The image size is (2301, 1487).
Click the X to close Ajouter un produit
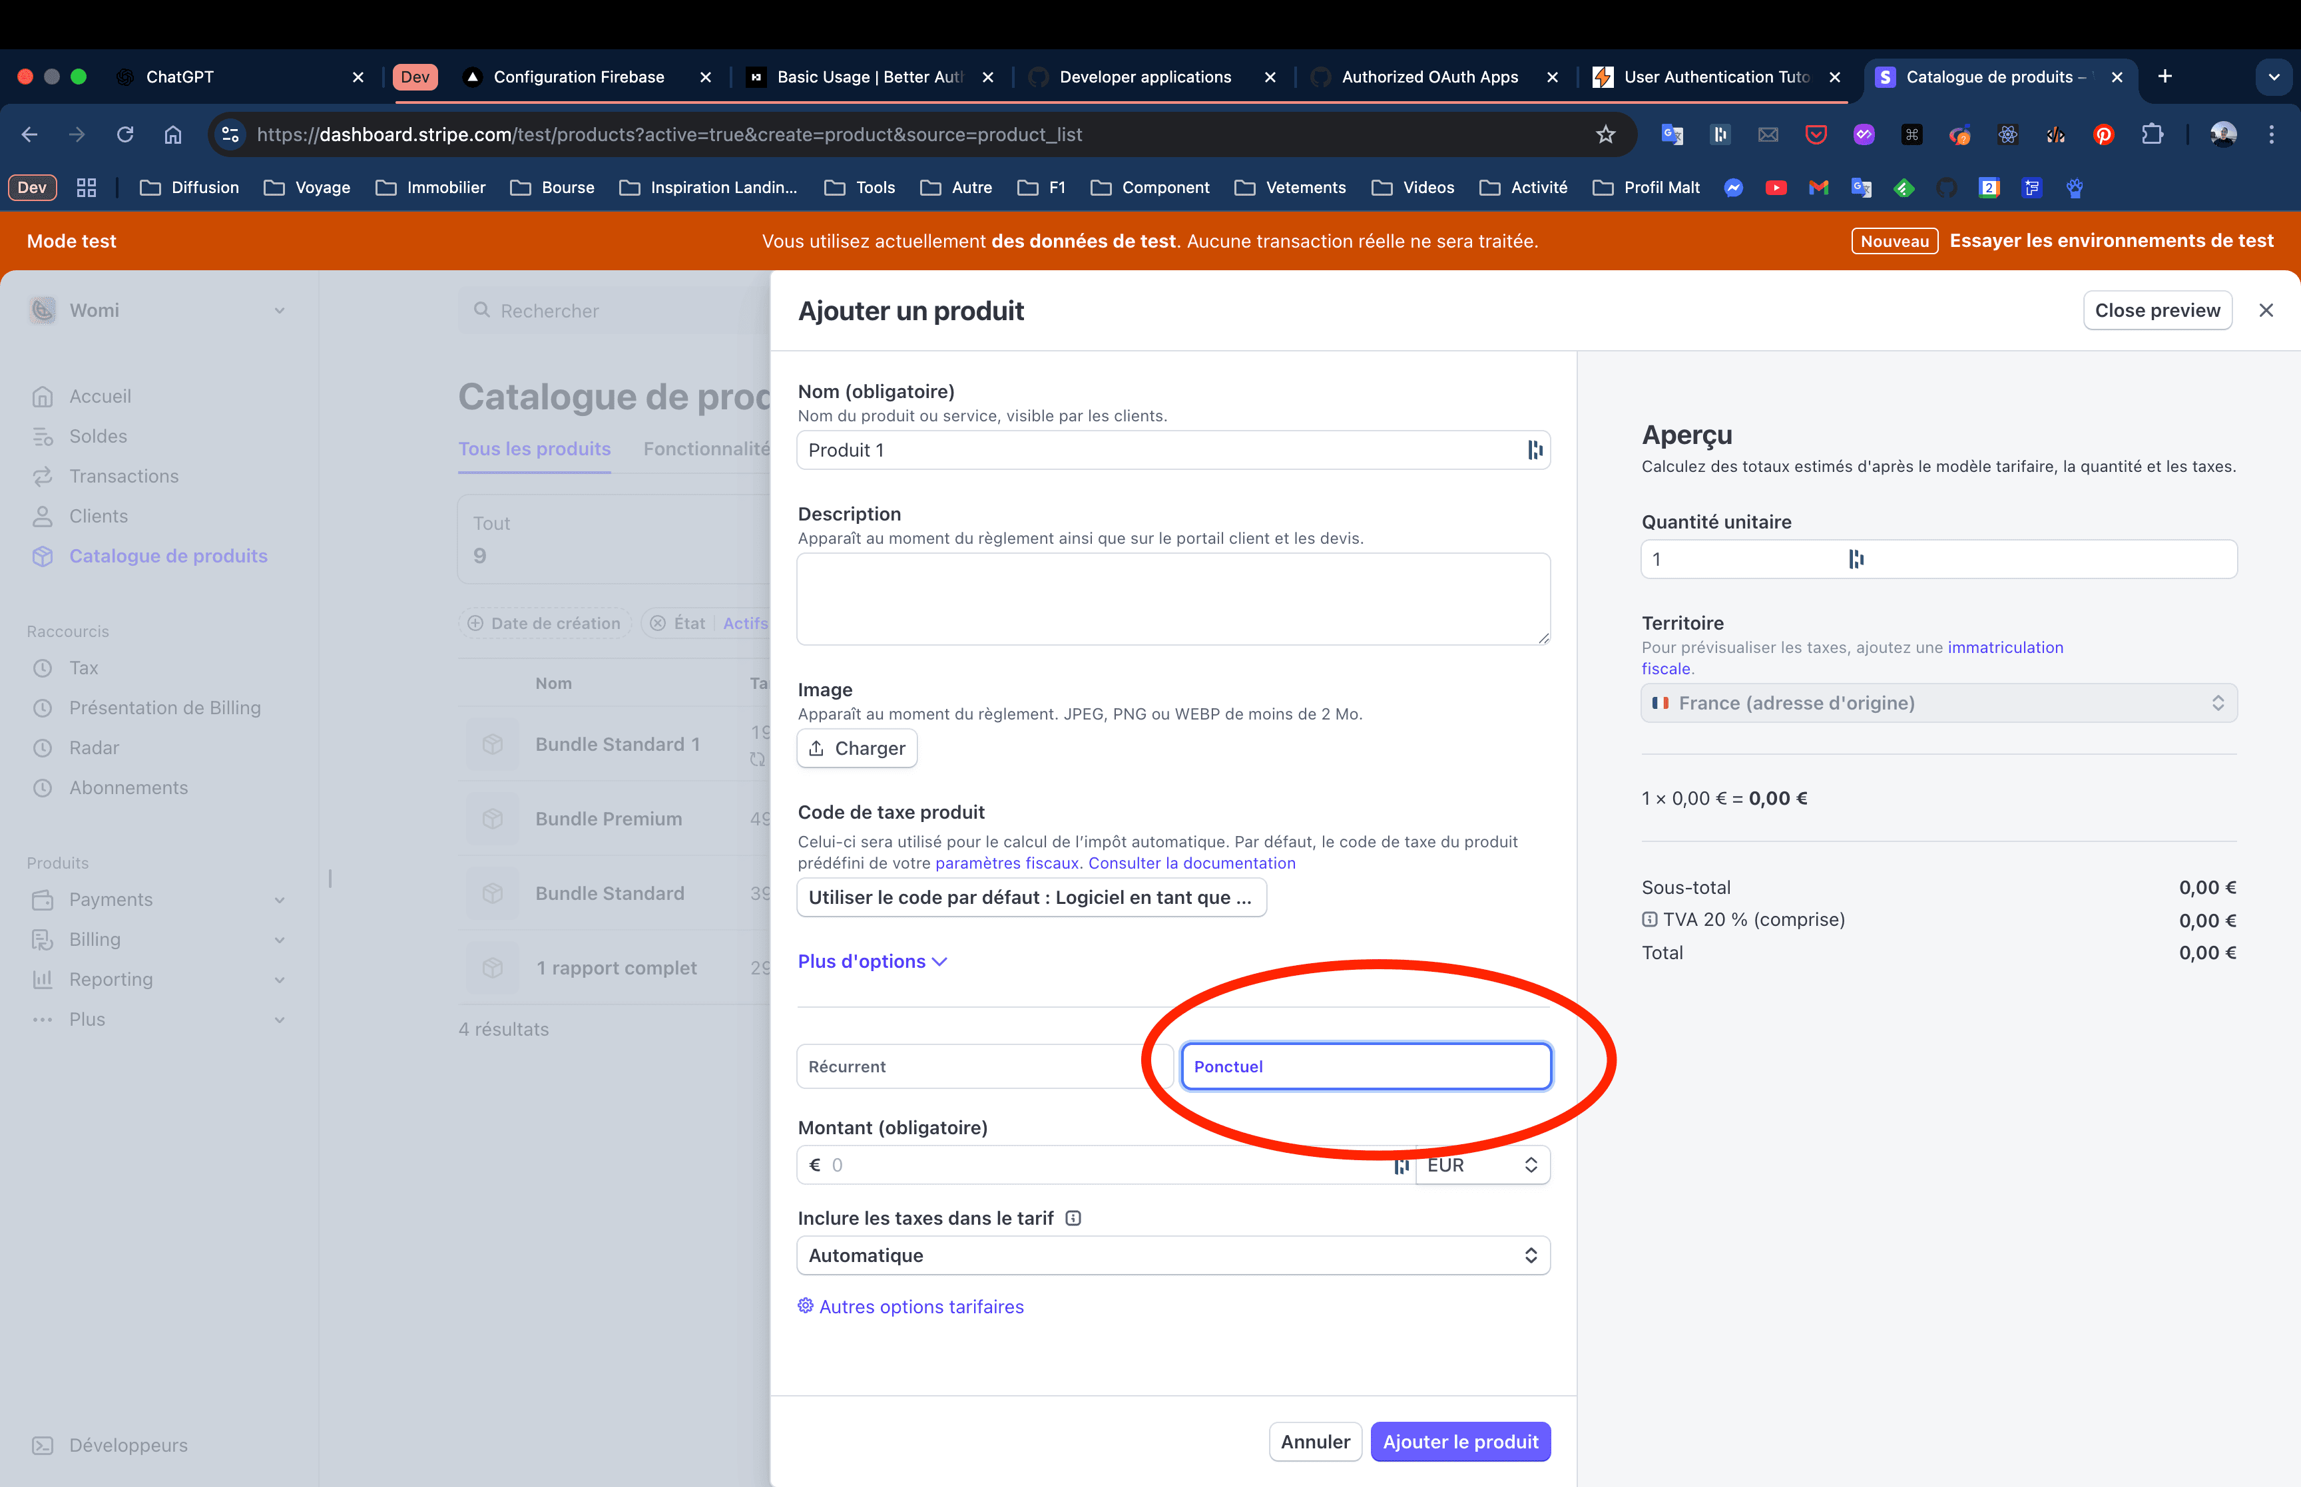[2265, 310]
